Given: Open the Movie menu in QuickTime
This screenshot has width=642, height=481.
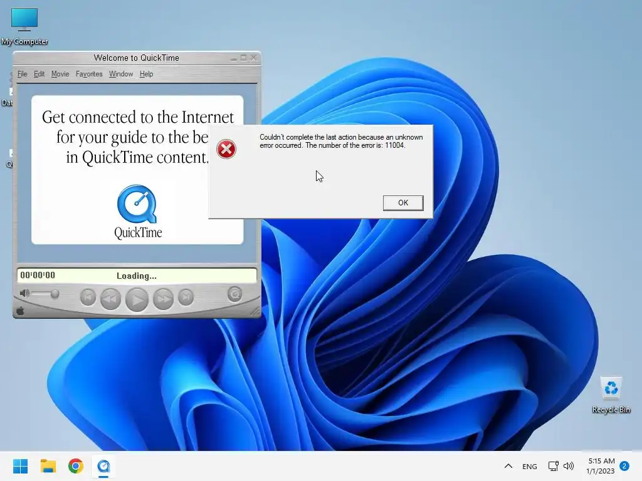Looking at the screenshot, I should (60, 74).
